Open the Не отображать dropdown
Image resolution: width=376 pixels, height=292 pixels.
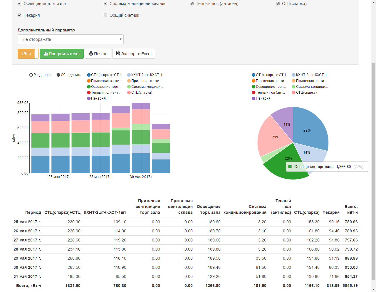click(70, 39)
